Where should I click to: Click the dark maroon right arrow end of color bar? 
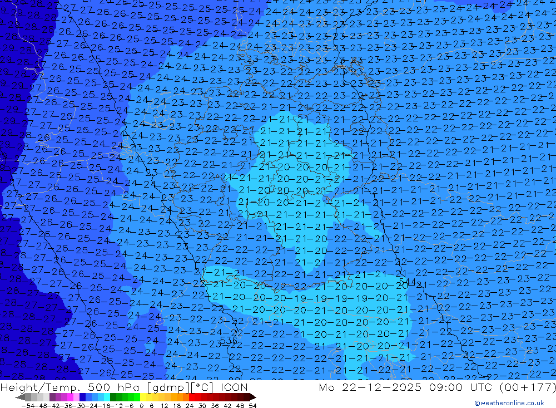tap(252, 397)
